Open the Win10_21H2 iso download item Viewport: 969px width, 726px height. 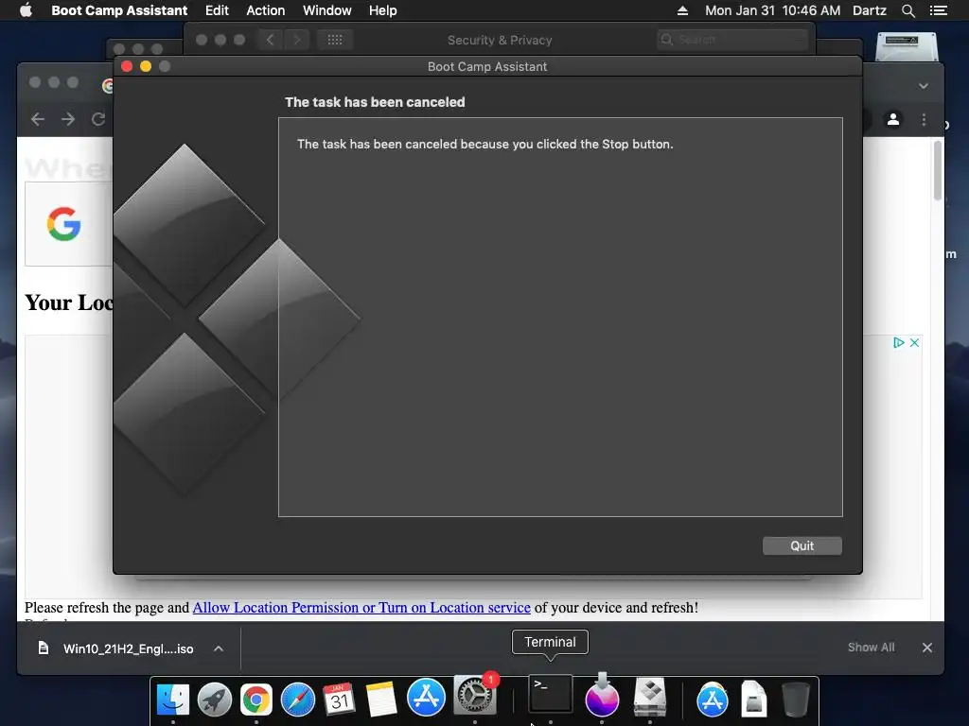pos(117,648)
